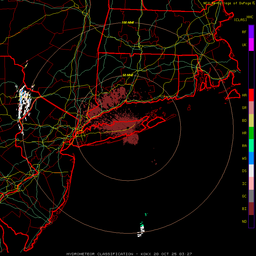The image size is (256, 256).
Task: Click the ND no-data black swatch
Action: 251,221
